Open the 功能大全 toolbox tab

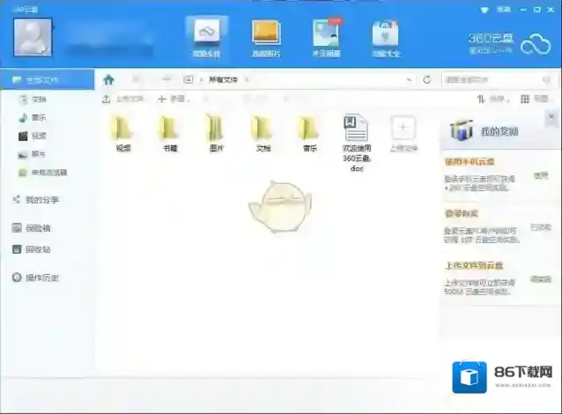click(x=386, y=38)
